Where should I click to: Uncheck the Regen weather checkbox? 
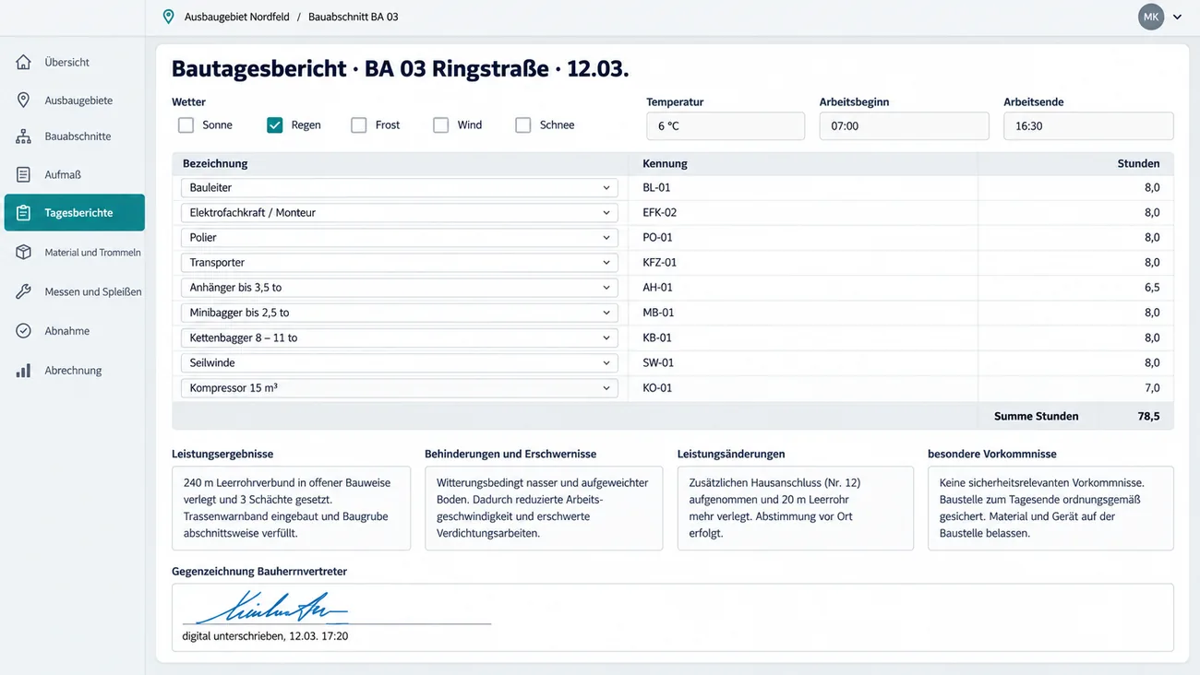[275, 124]
